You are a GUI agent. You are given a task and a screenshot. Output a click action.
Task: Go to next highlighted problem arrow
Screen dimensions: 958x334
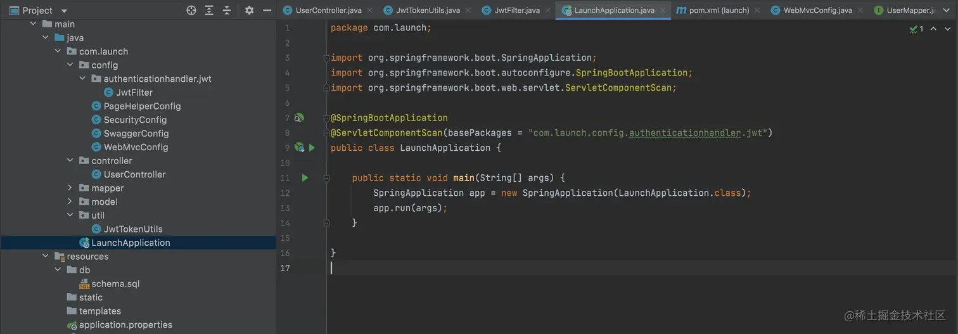coord(948,29)
